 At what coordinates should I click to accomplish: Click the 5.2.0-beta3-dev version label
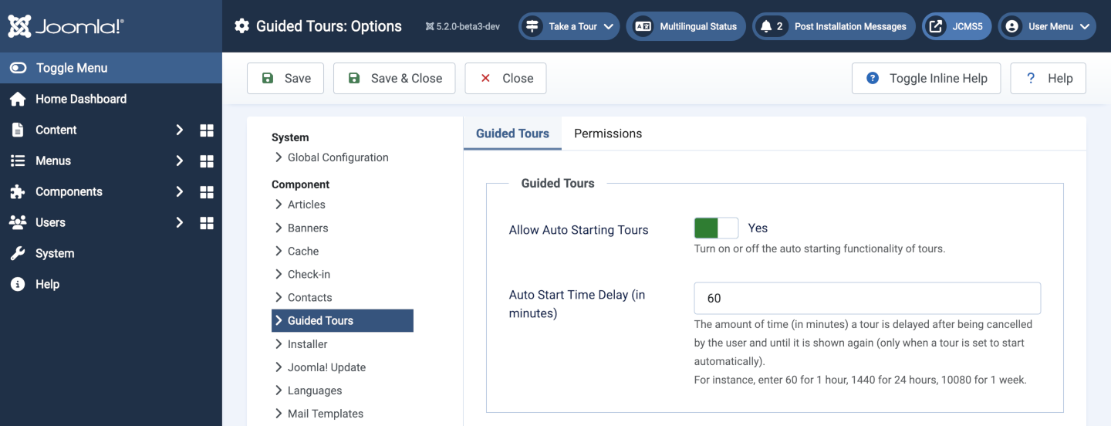click(462, 26)
